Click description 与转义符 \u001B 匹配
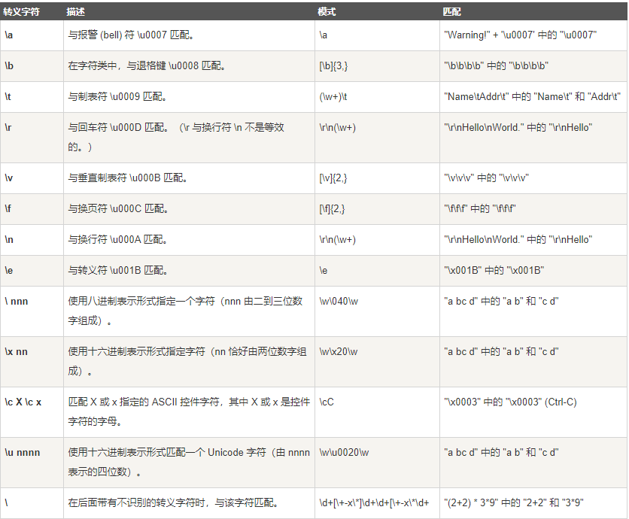629x519 pixels. (118, 270)
